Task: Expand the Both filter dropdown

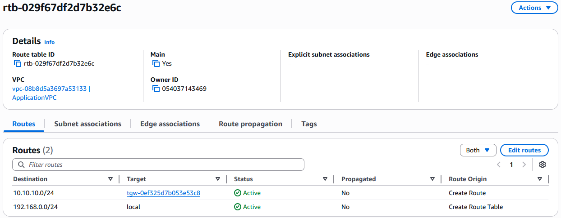Action: pyautogui.click(x=478, y=150)
